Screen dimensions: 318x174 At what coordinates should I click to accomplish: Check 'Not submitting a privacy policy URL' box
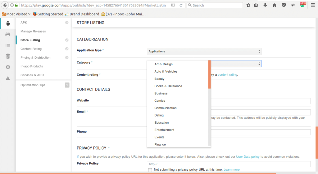(150, 170)
